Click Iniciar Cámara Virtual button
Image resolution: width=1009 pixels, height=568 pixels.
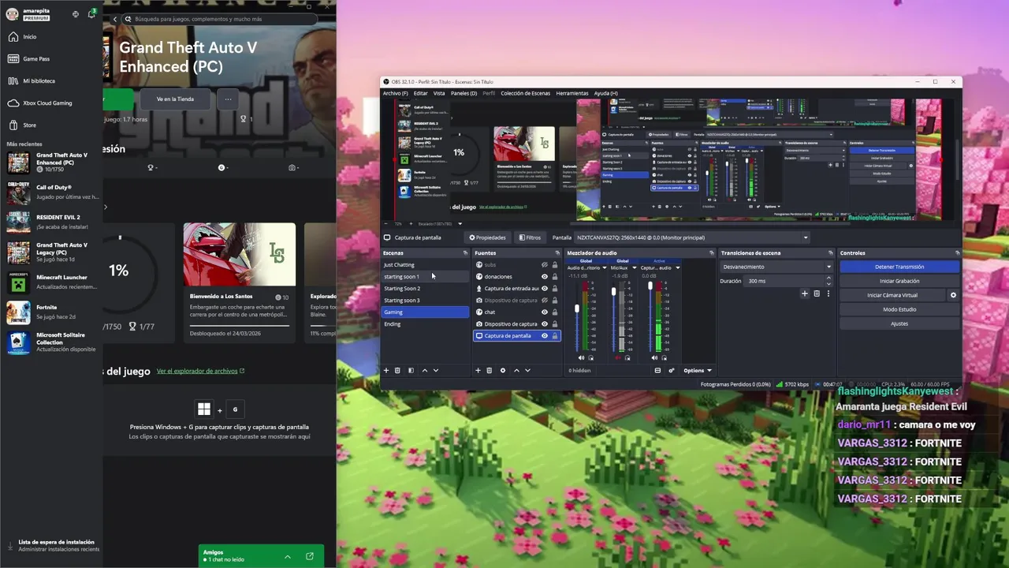point(892,295)
